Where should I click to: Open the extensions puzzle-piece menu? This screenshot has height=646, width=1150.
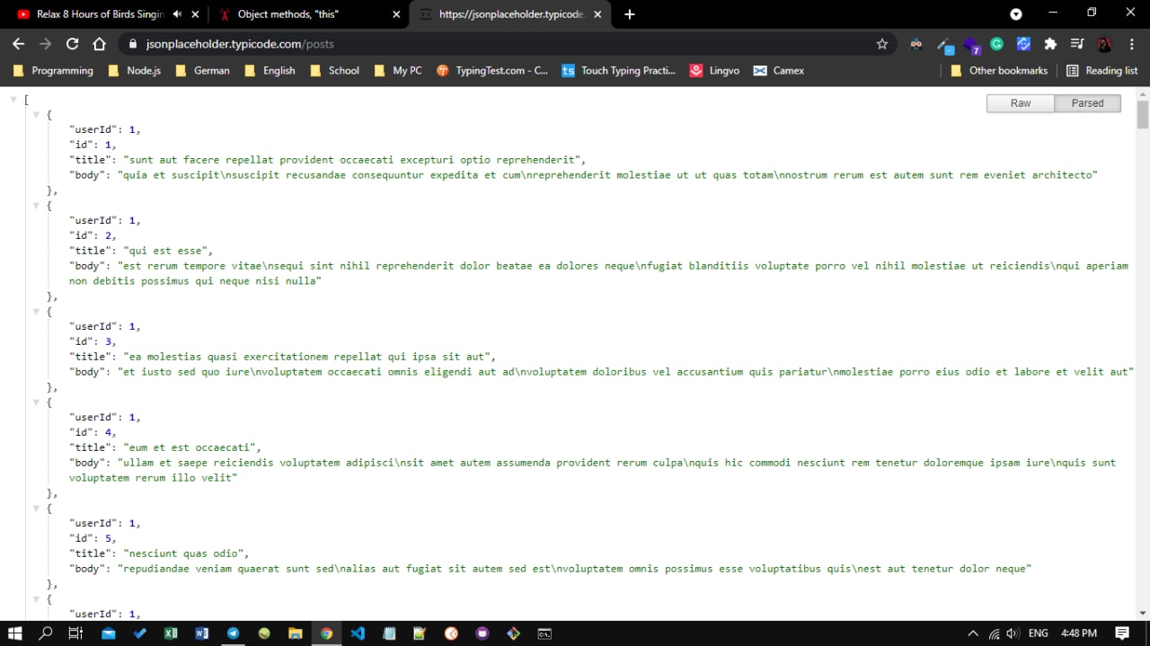[1050, 43]
